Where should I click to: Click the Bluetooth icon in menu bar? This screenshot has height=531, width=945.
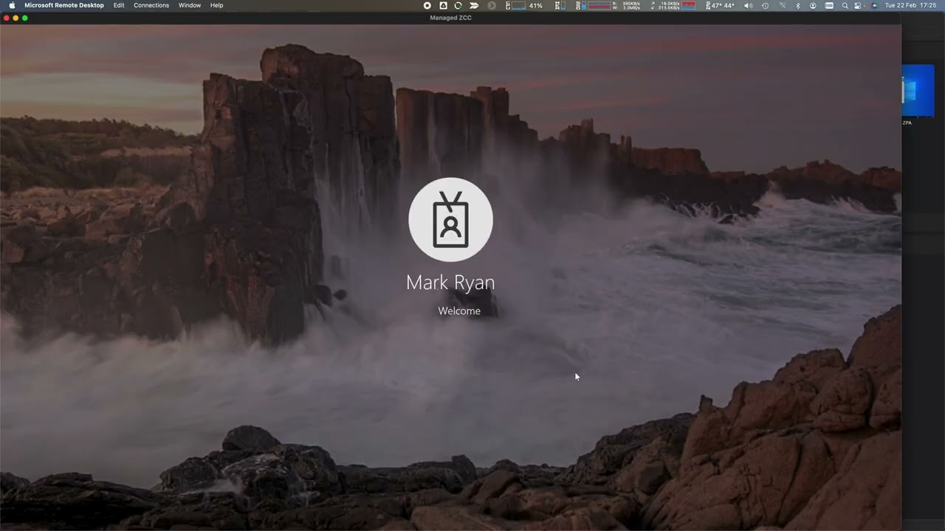[798, 5]
